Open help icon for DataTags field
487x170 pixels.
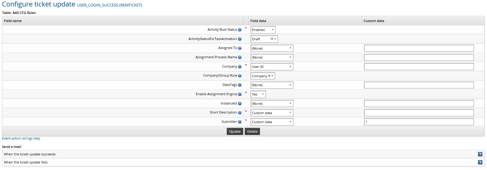click(x=240, y=85)
